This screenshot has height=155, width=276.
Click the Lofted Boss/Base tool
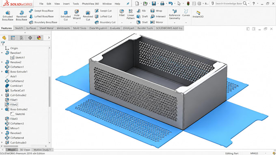coord(41,16)
